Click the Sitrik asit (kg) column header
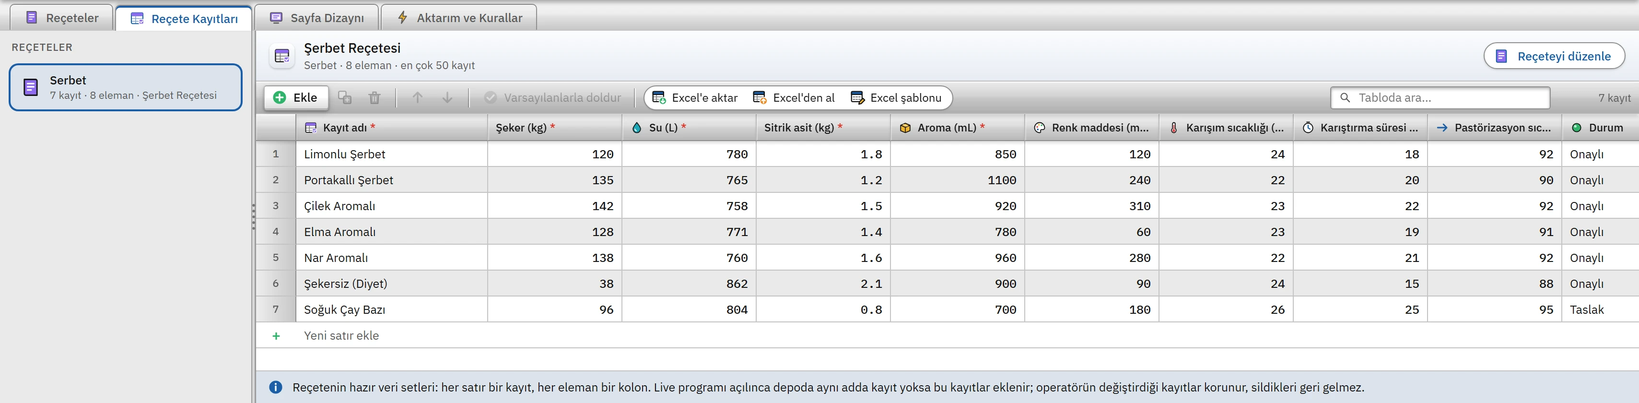The image size is (1639, 403). [823, 127]
